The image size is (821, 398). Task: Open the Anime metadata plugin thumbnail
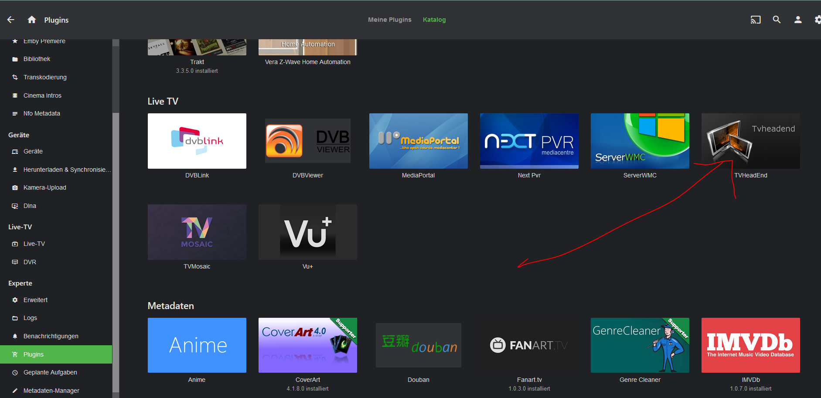coord(197,345)
